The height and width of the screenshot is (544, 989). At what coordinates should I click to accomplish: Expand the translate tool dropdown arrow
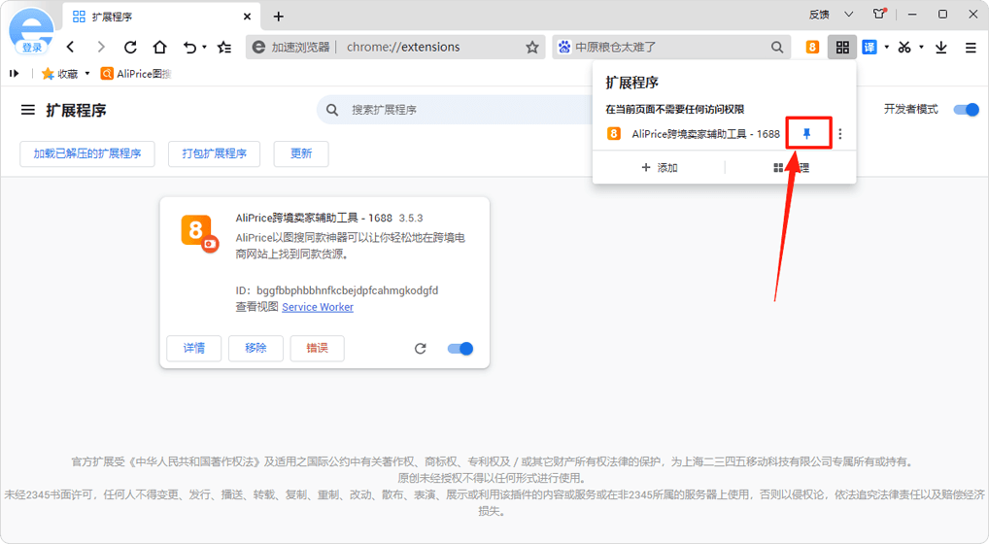[886, 47]
